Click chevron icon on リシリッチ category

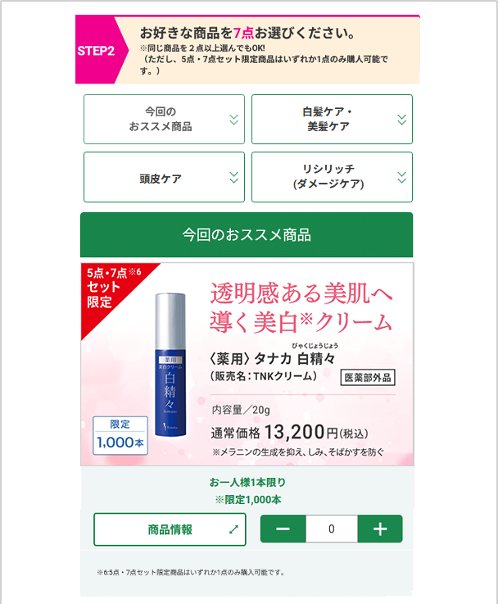(401, 177)
